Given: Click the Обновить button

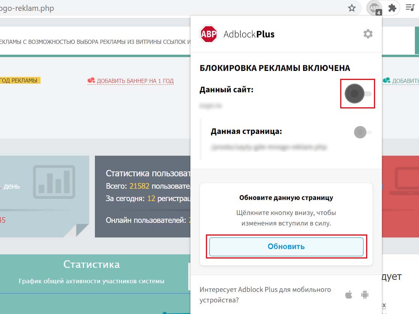Looking at the screenshot, I should tap(286, 246).
